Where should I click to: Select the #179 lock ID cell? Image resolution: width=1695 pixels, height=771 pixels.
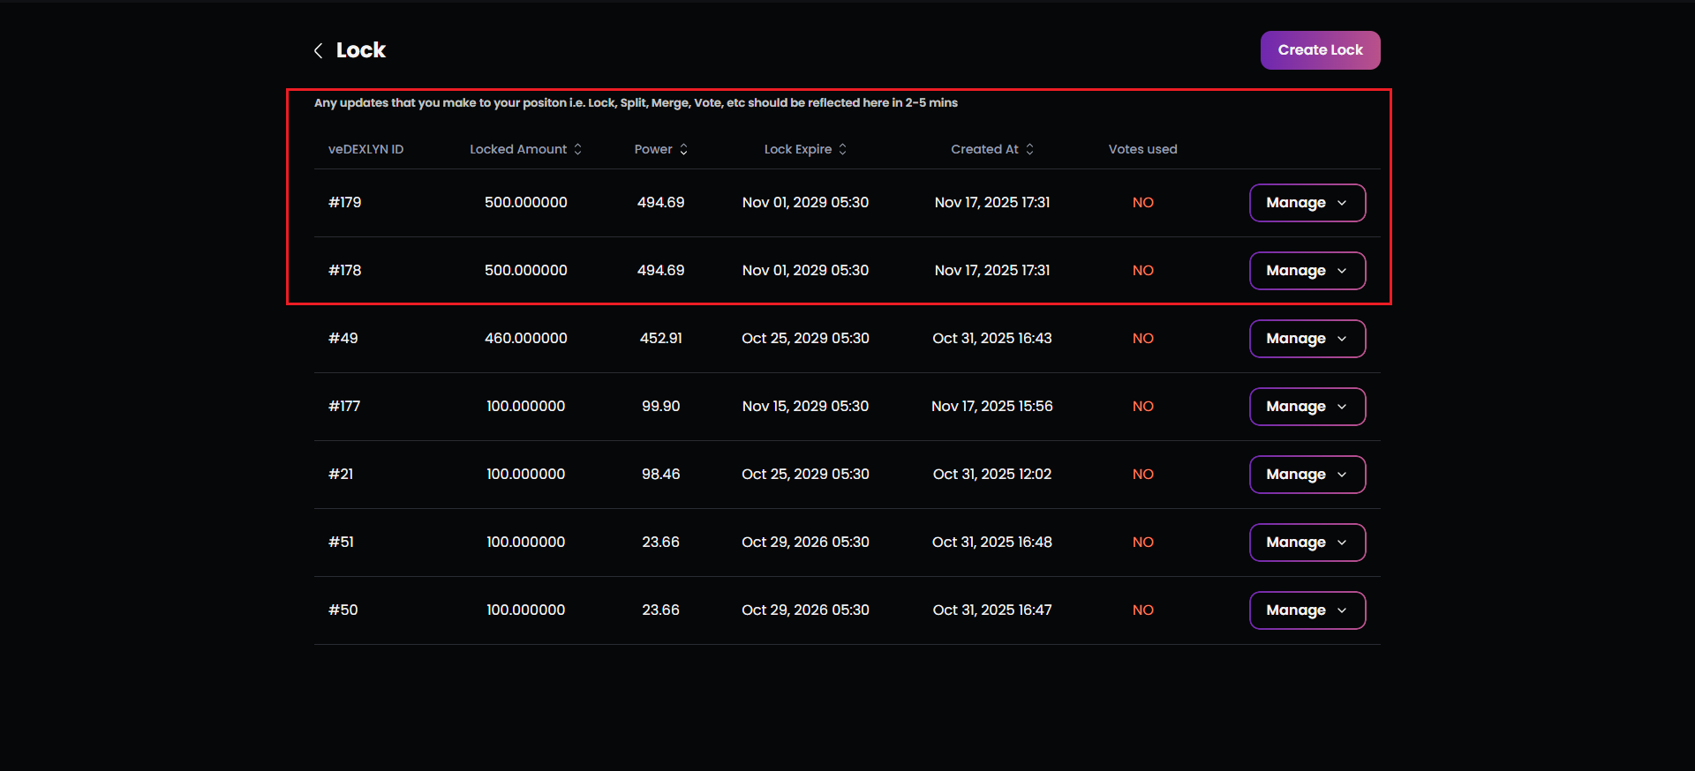(x=344, y=203)
